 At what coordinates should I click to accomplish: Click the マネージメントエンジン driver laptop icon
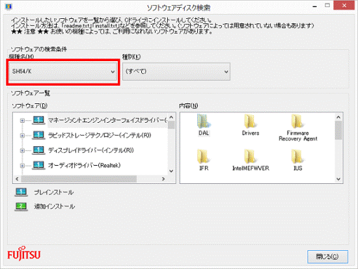38,120
